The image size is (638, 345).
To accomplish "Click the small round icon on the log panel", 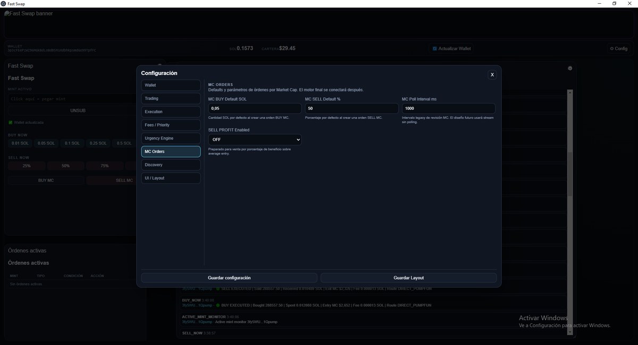I will [x=570, y=68].
